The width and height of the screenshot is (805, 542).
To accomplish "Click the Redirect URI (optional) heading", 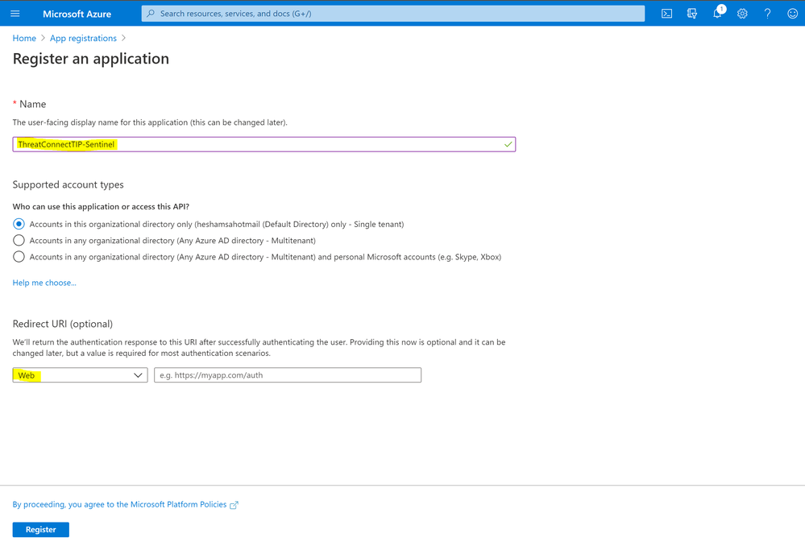I will pyautogui.click(x=63, y=324).
